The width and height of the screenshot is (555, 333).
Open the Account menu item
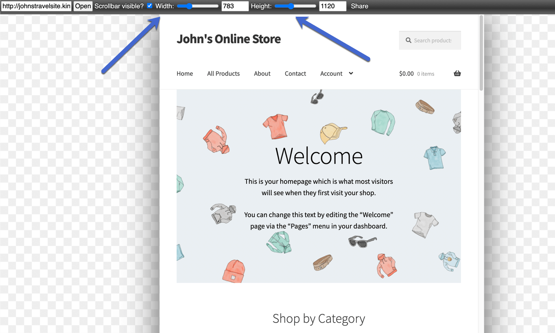(x=331, y=74)
